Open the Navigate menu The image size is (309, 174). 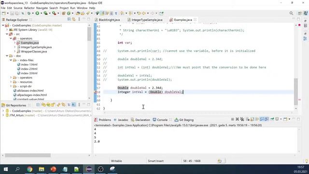point(42,8)
